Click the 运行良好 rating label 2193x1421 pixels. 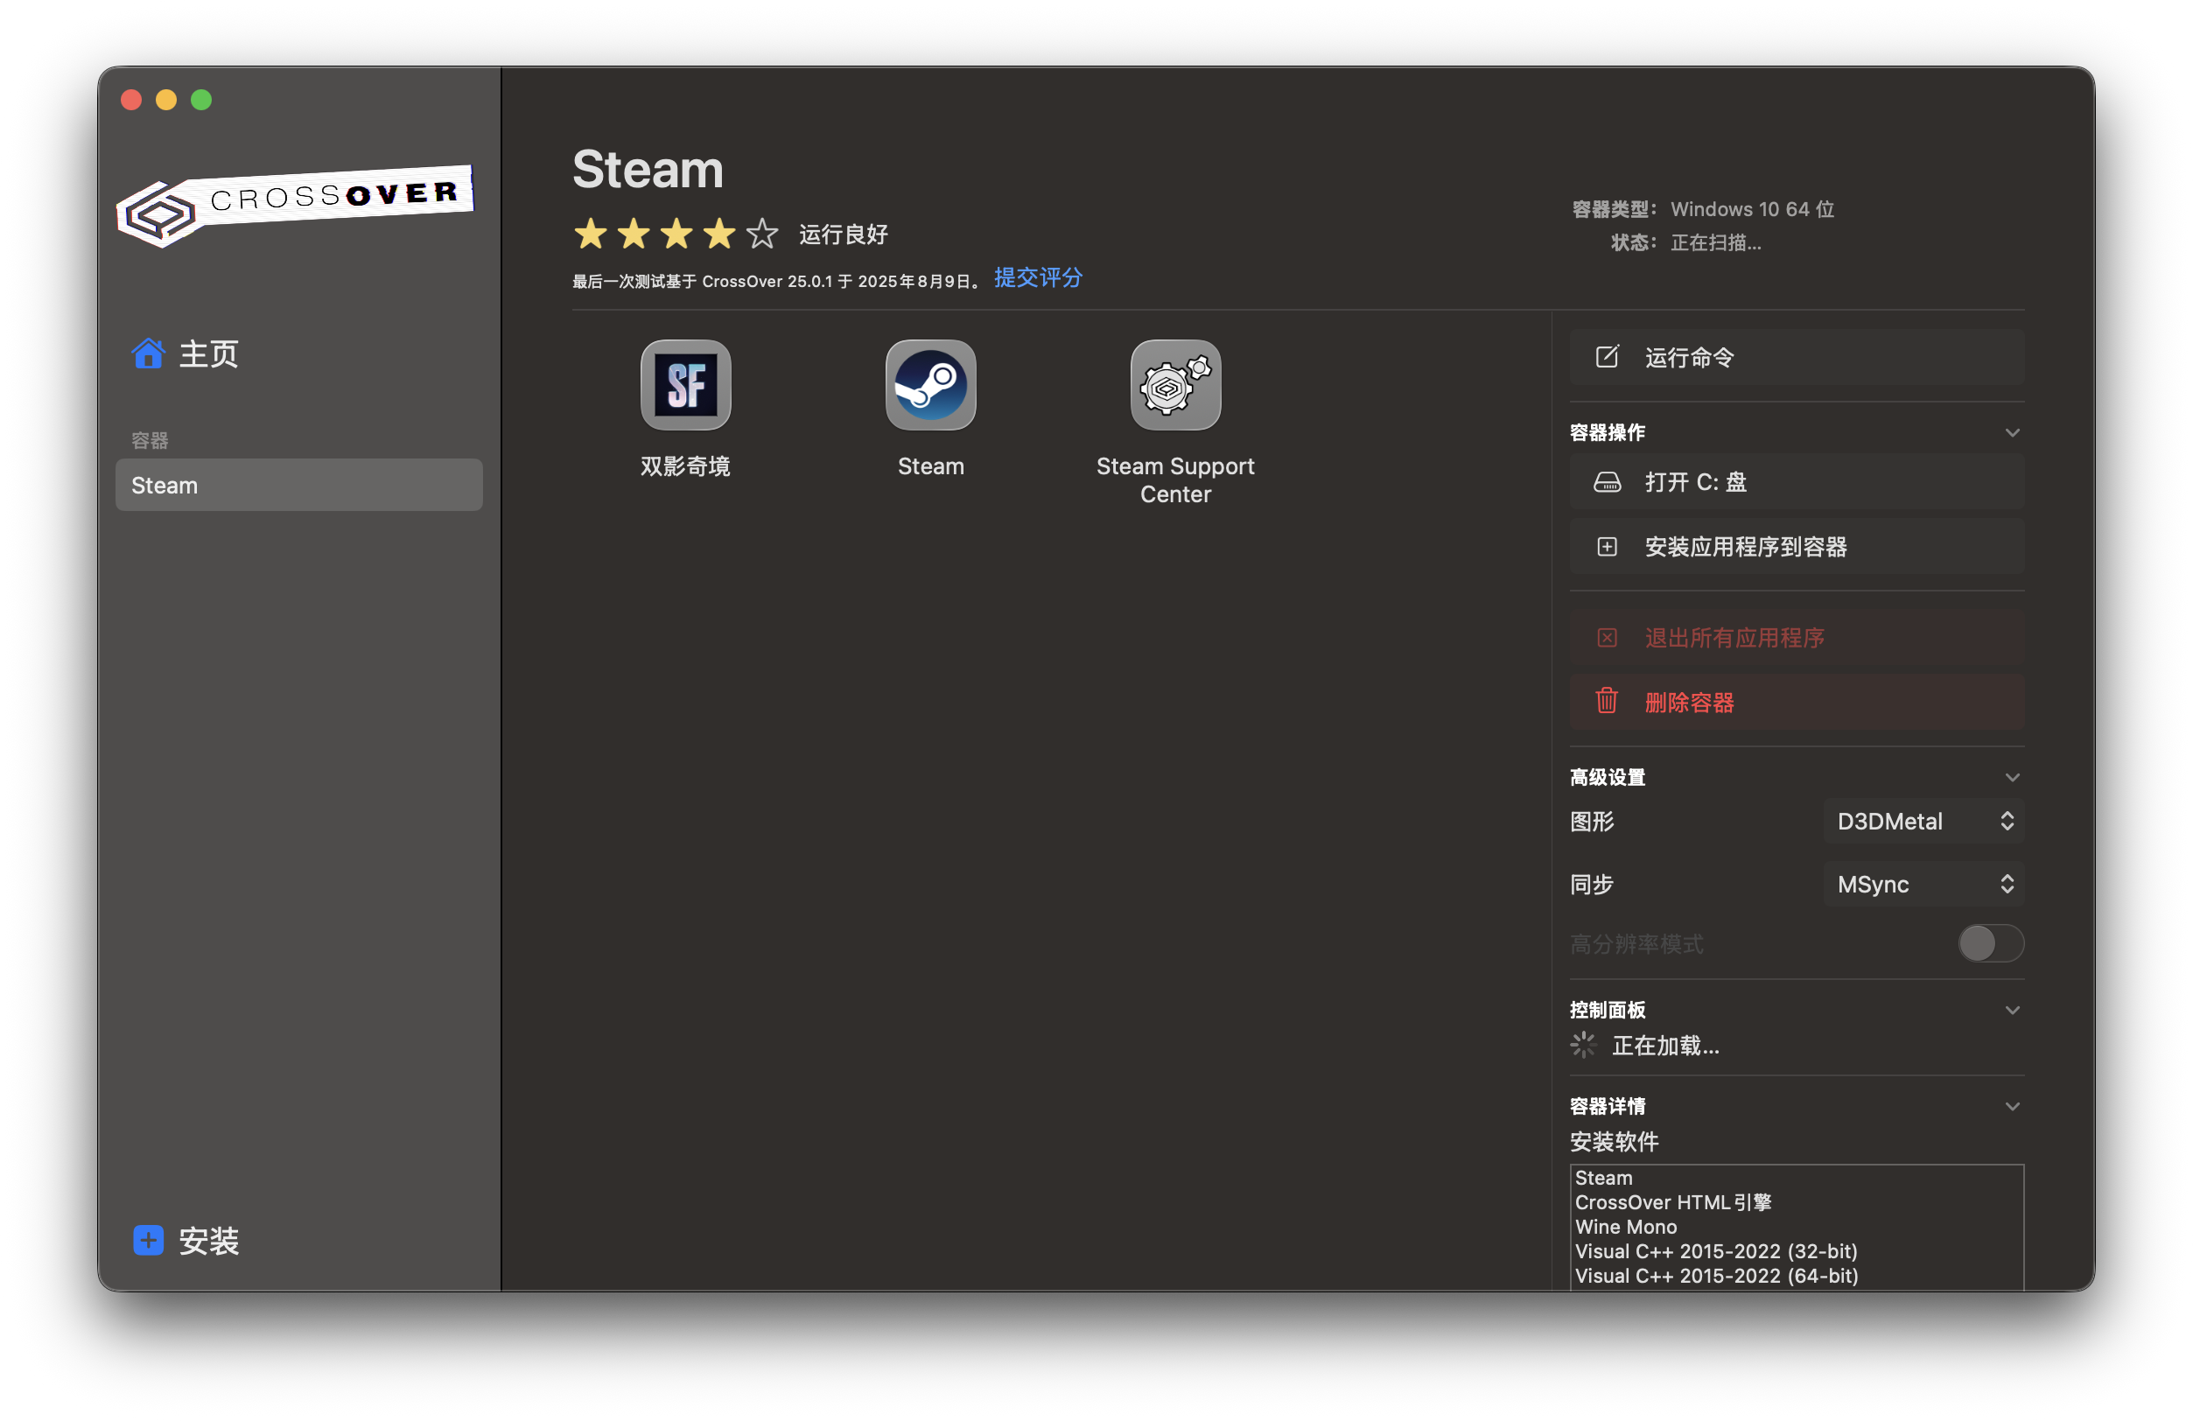coord(843,234)
